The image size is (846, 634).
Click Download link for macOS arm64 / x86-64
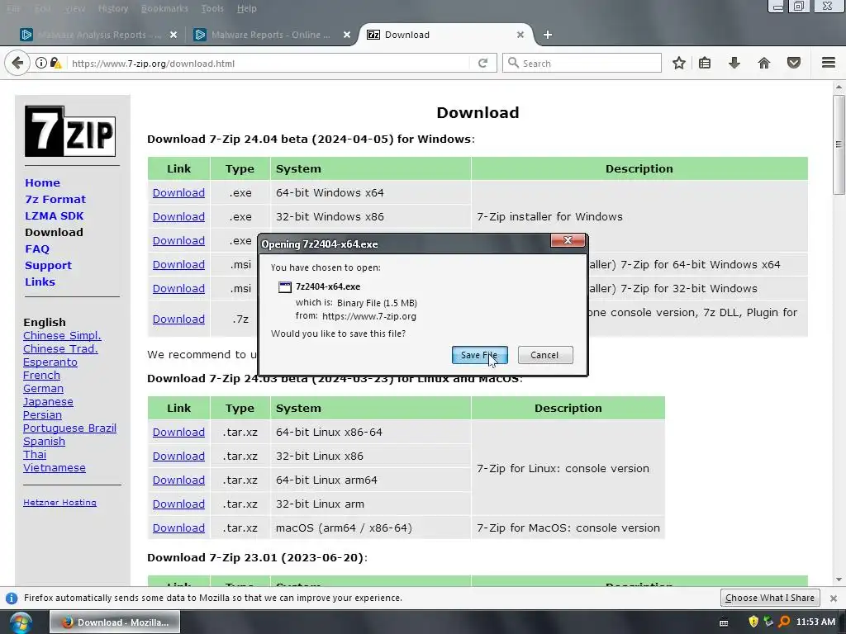[178, 528]
